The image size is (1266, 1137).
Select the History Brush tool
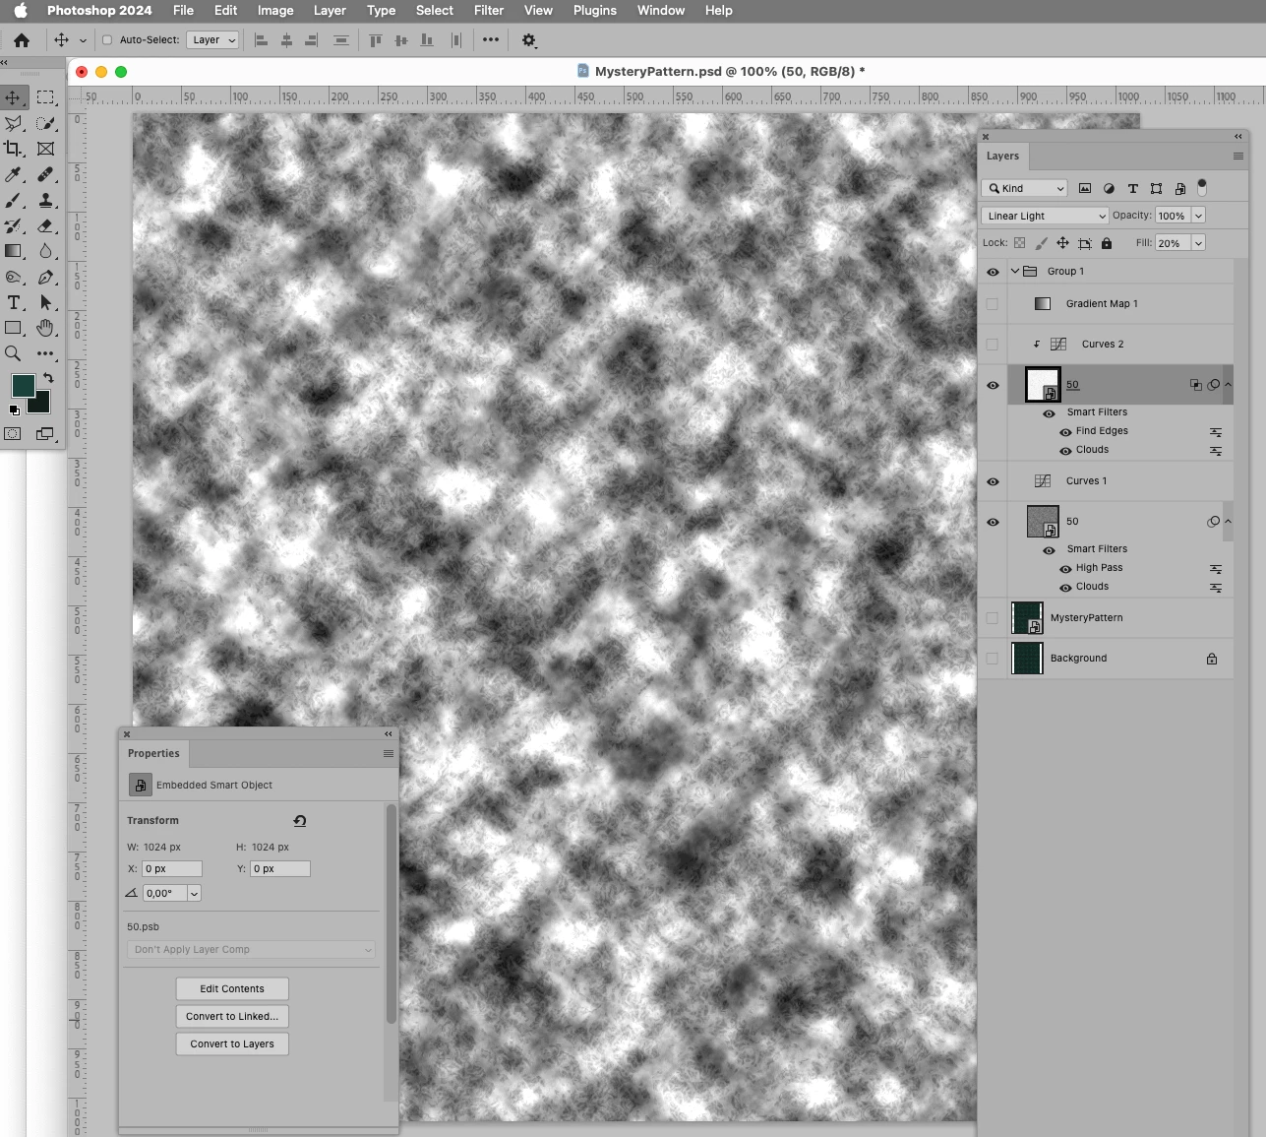14,225
